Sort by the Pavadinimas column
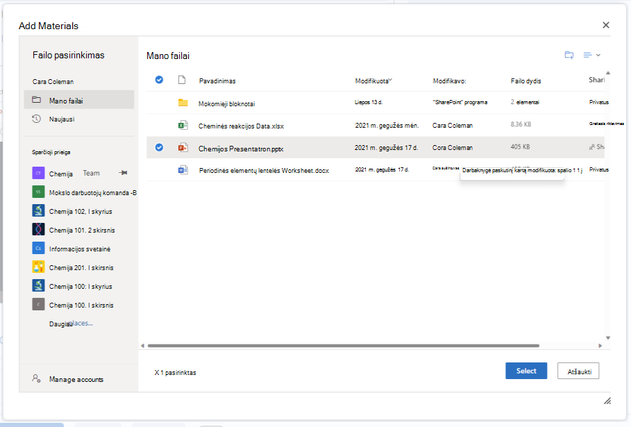Image resolution: width=631 pixels, height=427 pixels. coord(217,81)
